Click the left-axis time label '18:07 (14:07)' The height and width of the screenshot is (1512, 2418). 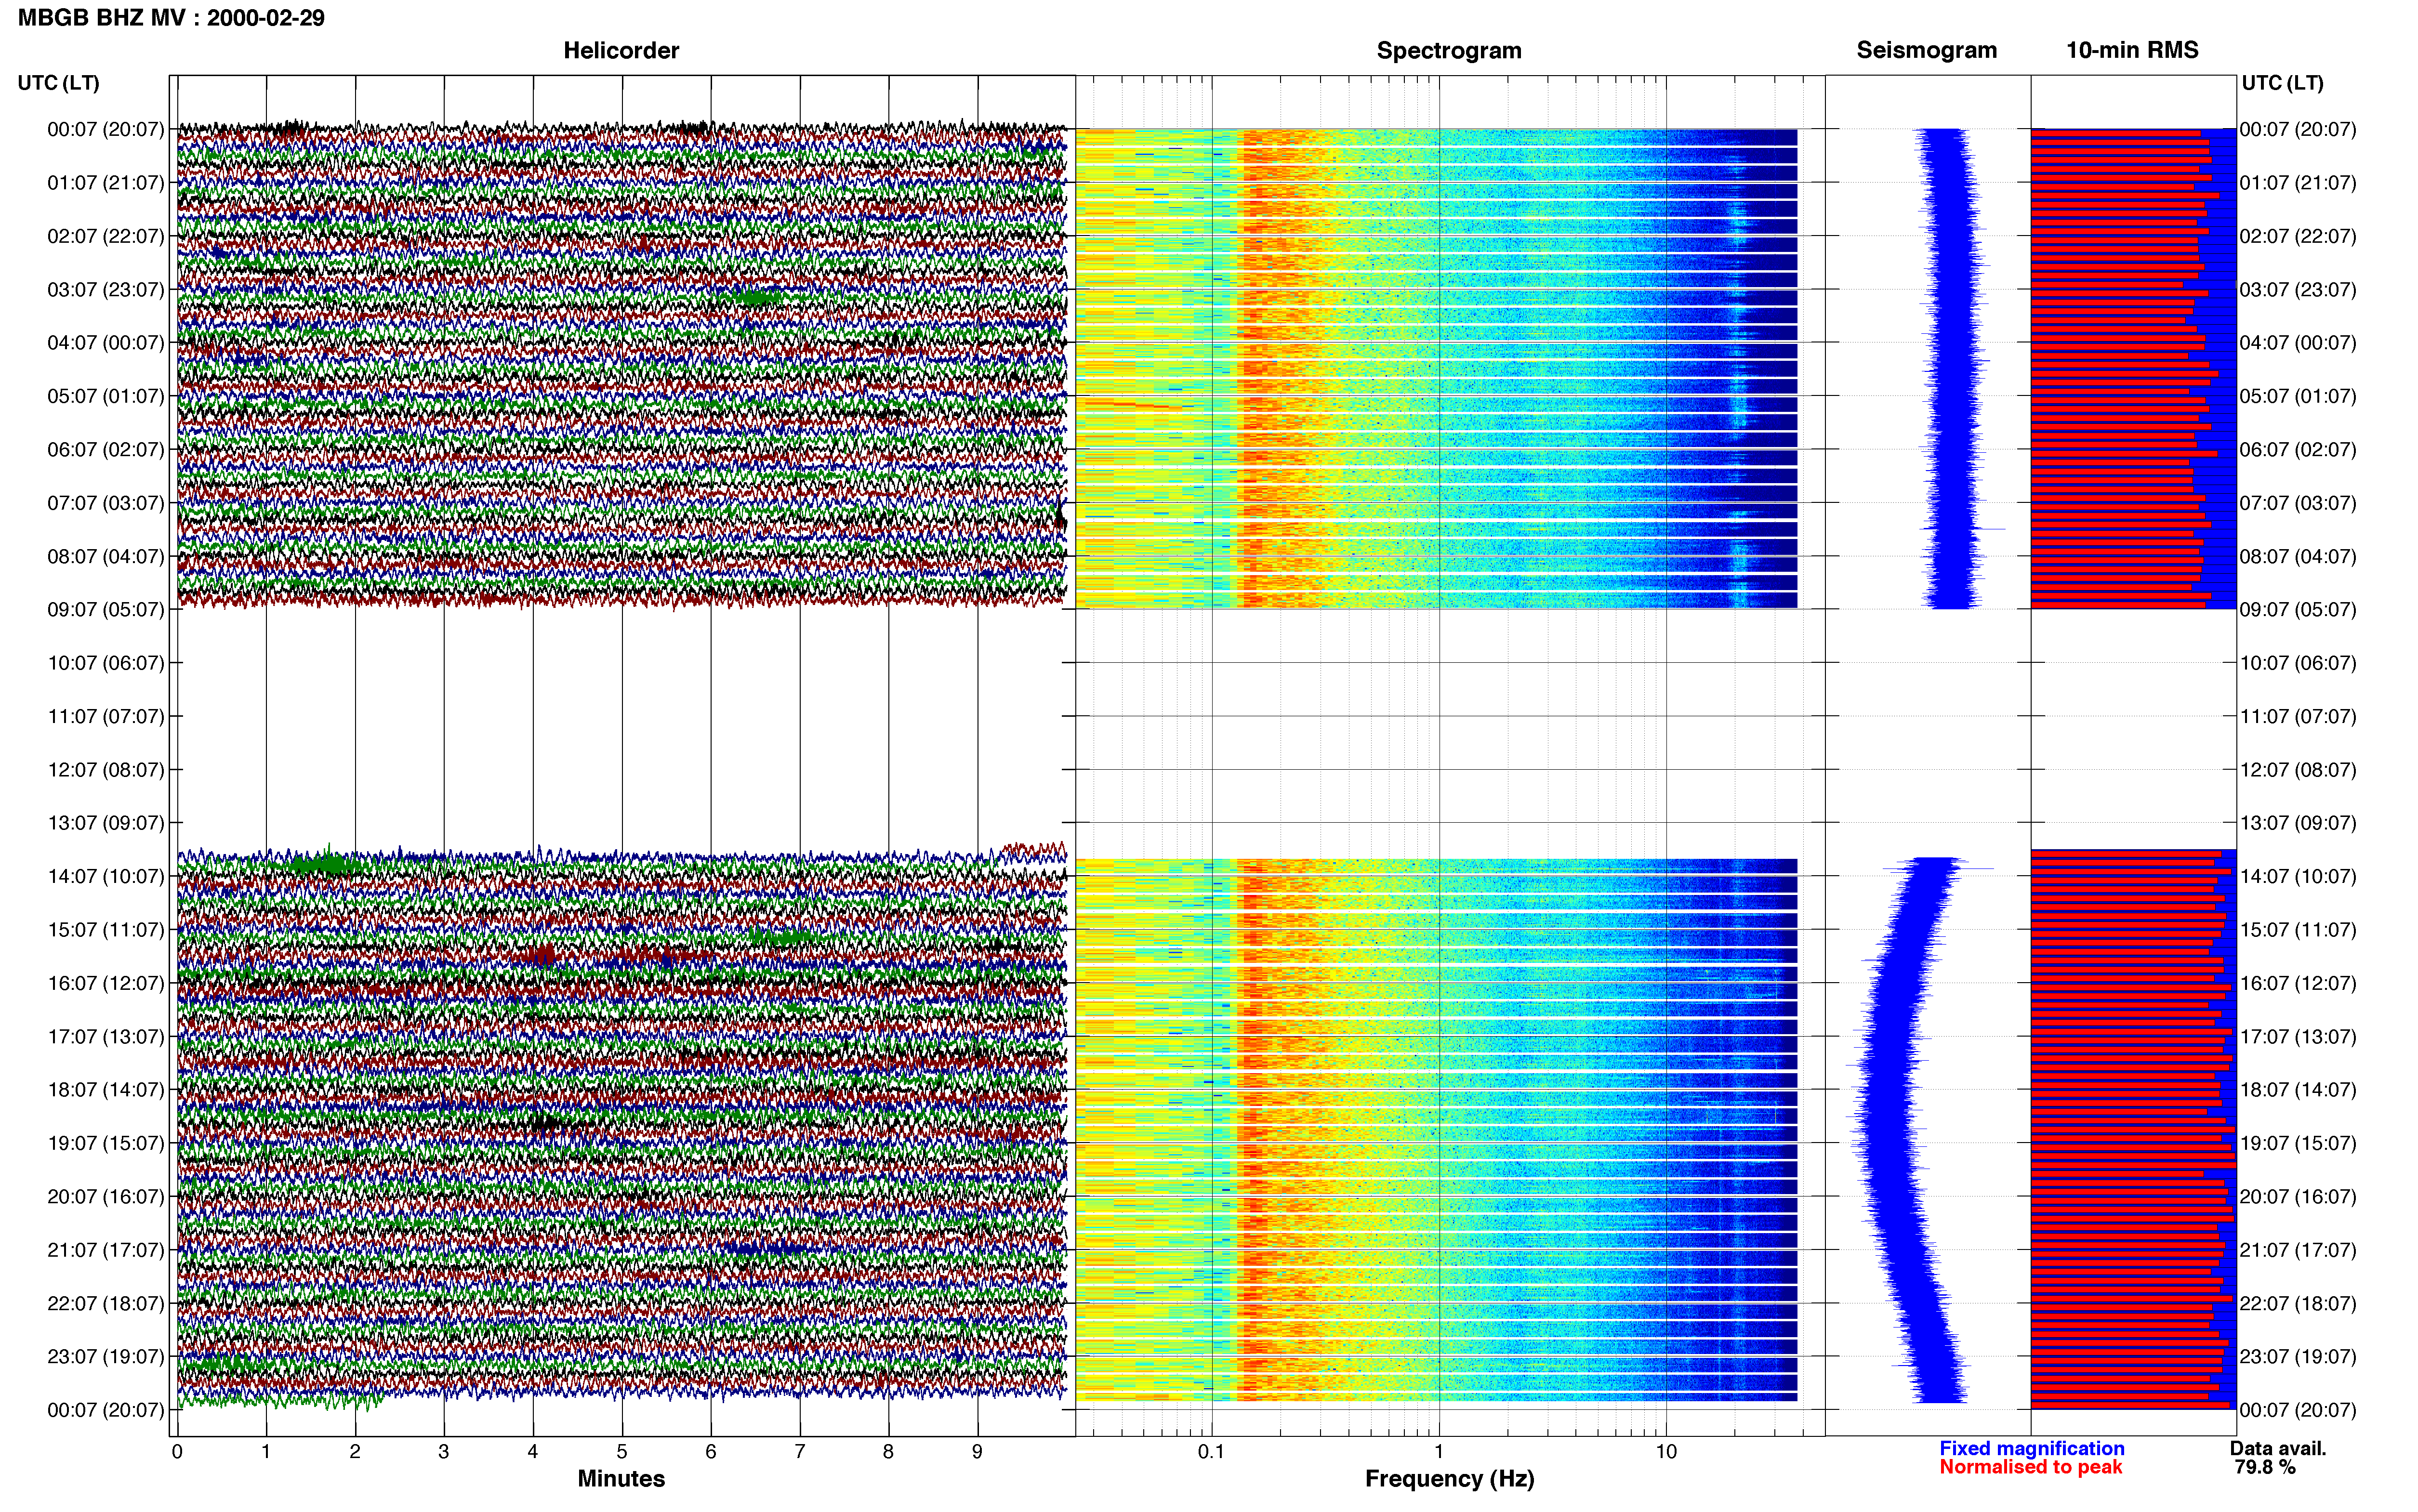[x=106, y=1090]
